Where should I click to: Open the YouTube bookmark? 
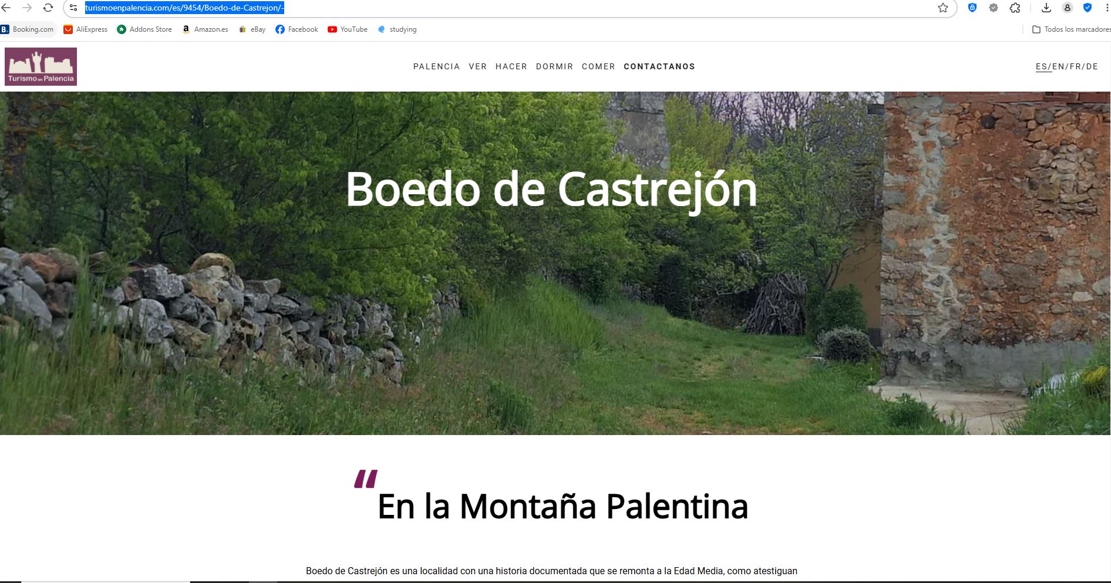click(x=348, y=29)
